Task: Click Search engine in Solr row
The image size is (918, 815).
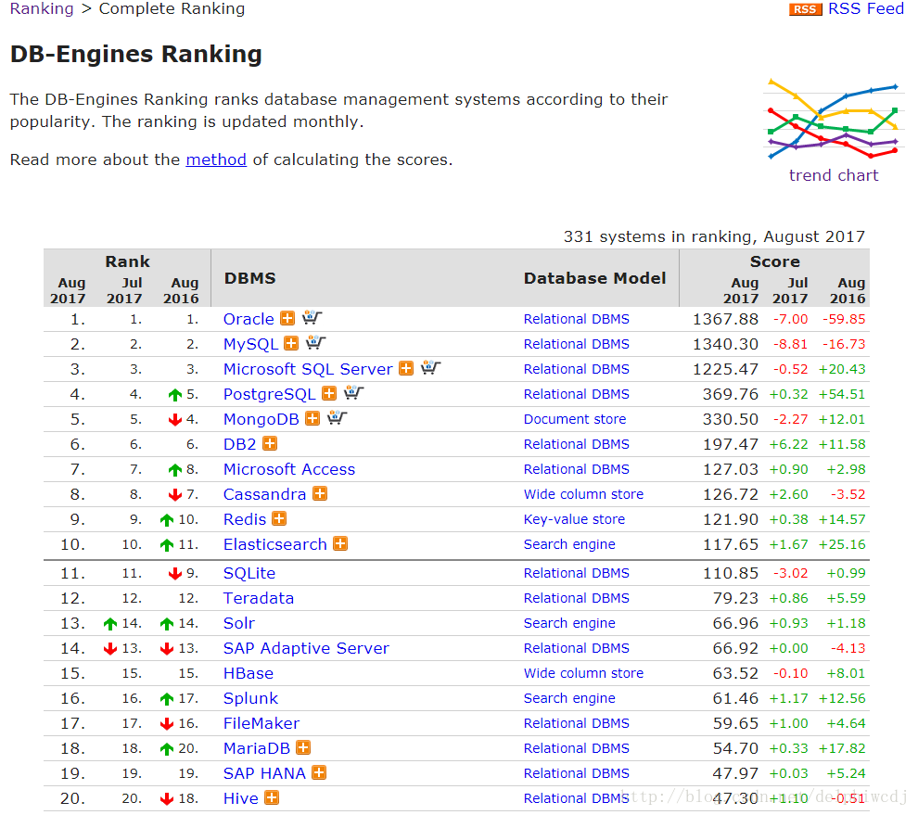Action: click(x=569, y=624)
